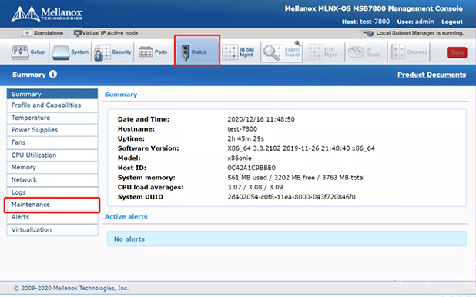Click the Local Subnet Manager icon
The width and height of the screenshot is (476, 297).
368,33
